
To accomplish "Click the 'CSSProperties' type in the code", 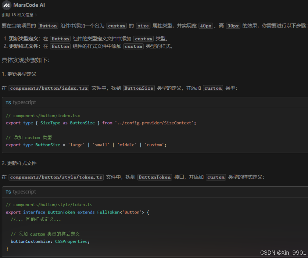I will point(71,242).
